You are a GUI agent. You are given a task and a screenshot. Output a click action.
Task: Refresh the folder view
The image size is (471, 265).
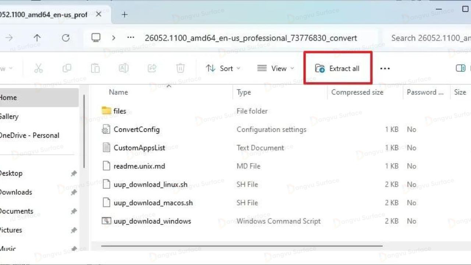point(65,38)
